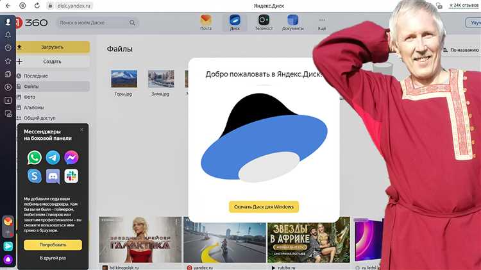Open Общий доступ in the sidebar
Viewport: 481px width, 270px height.
tap(39, 118)
